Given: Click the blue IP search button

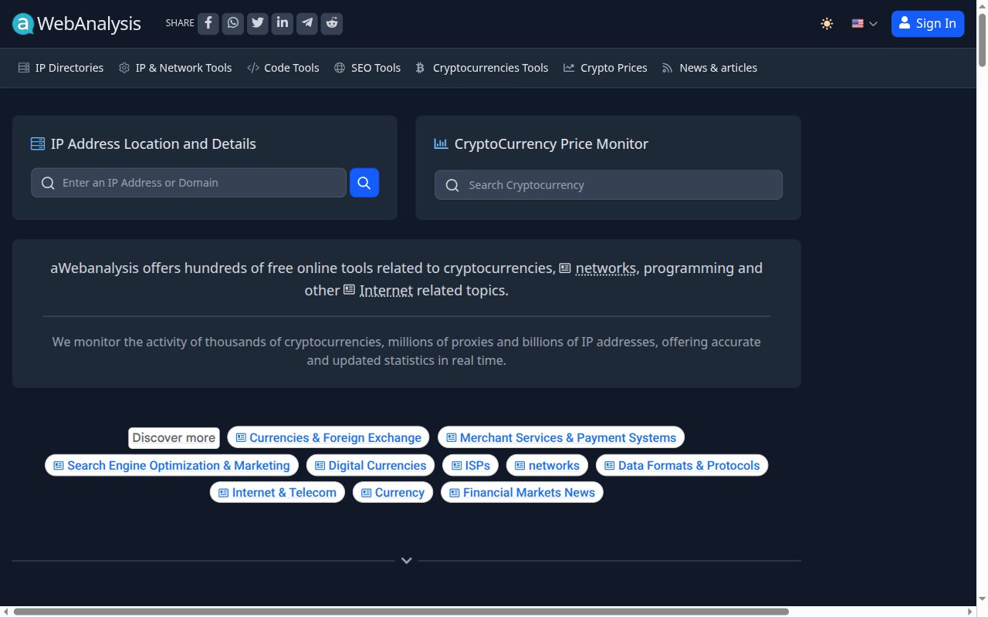Looking at the screenshot, I should point(364,183).
